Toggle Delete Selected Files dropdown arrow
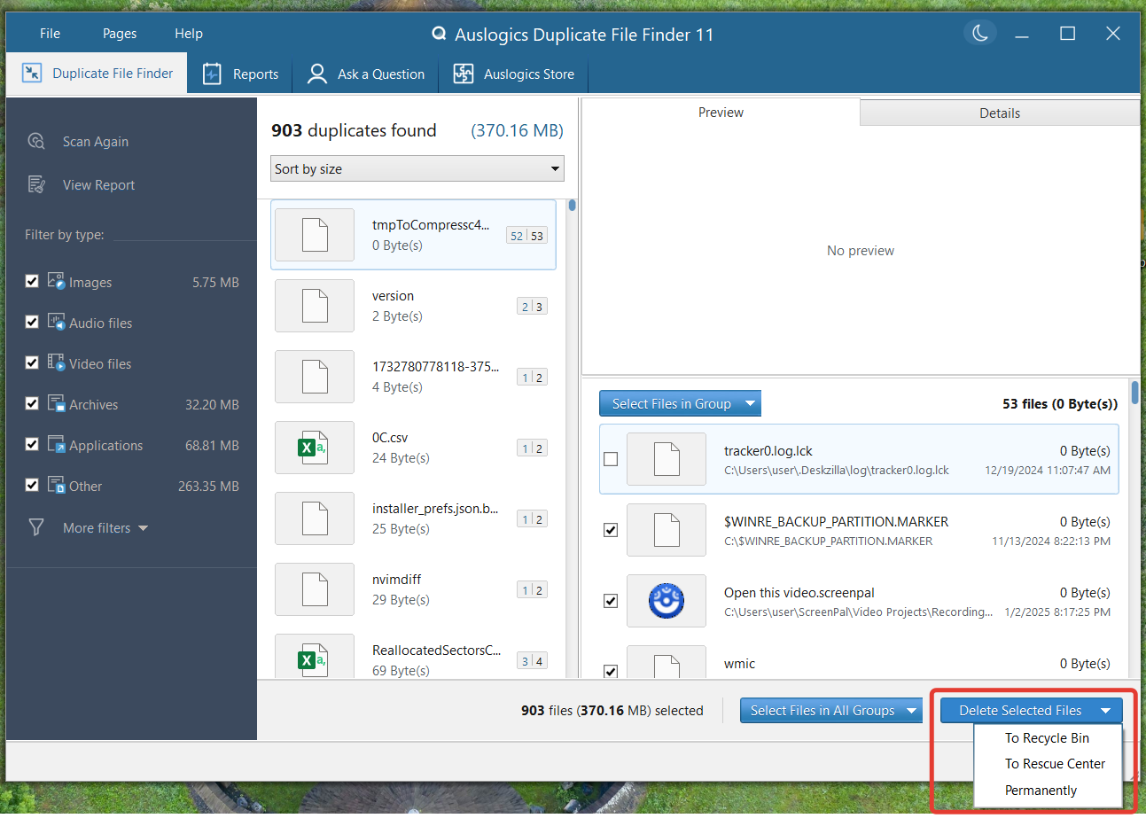Screen dimensions: 1146x826 pyautogui.click(x=1106, y=711)
